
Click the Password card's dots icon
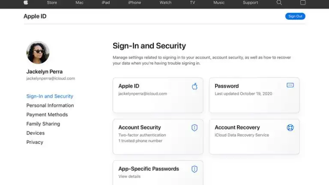(x=290, y=85)
